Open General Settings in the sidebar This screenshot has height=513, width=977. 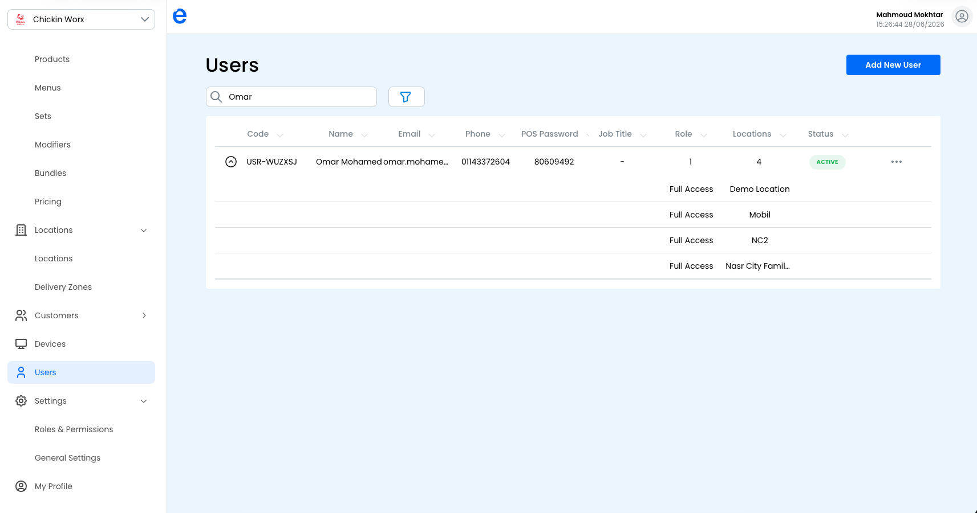pos(67,458)
